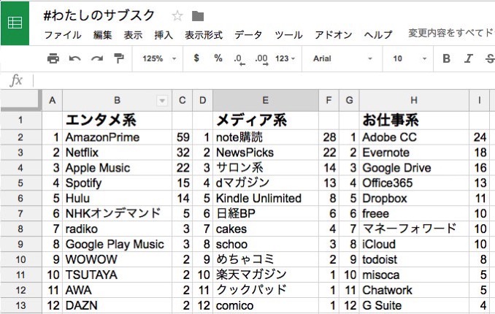Increase decimal places

pyautogui.click(x=261, y=59)
